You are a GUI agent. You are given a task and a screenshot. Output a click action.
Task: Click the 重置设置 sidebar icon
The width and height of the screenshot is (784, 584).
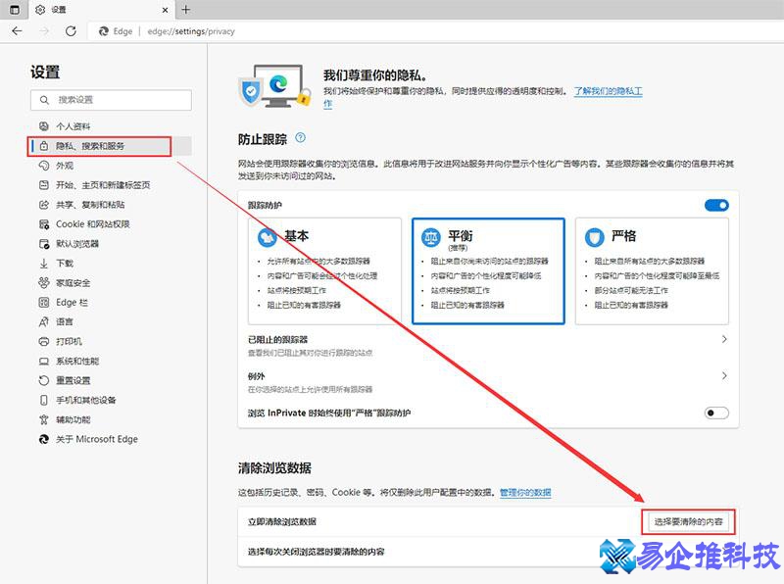(x=42, y=380)
